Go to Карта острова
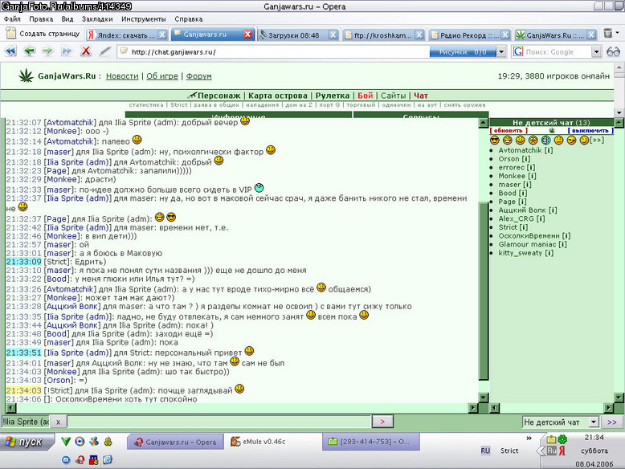The height and width of the screenshot is (469, 625). pyautogui.click(x=277, y=96)
